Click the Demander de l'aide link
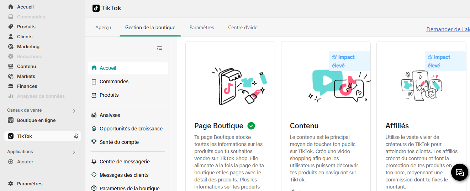 (448, 29)
